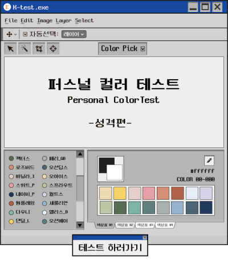Open the 레이어 dropdown
The image size is (228, 280).
pos(74,34)
